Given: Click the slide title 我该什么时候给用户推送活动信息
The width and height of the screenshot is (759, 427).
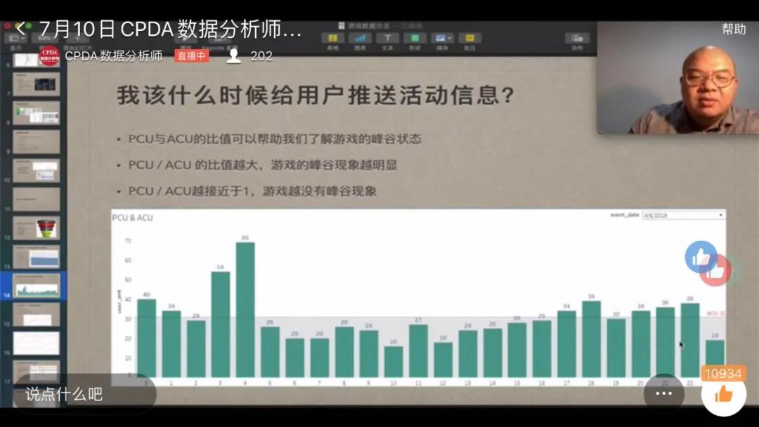Looking at the screenshot, I should [x=316, y=96].
